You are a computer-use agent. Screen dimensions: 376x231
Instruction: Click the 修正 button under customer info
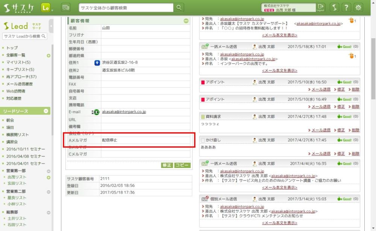[x=167, y=165]
